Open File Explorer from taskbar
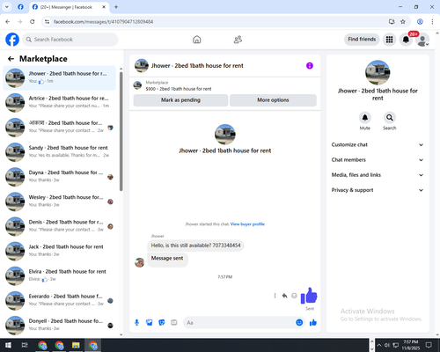 point(76,345)
